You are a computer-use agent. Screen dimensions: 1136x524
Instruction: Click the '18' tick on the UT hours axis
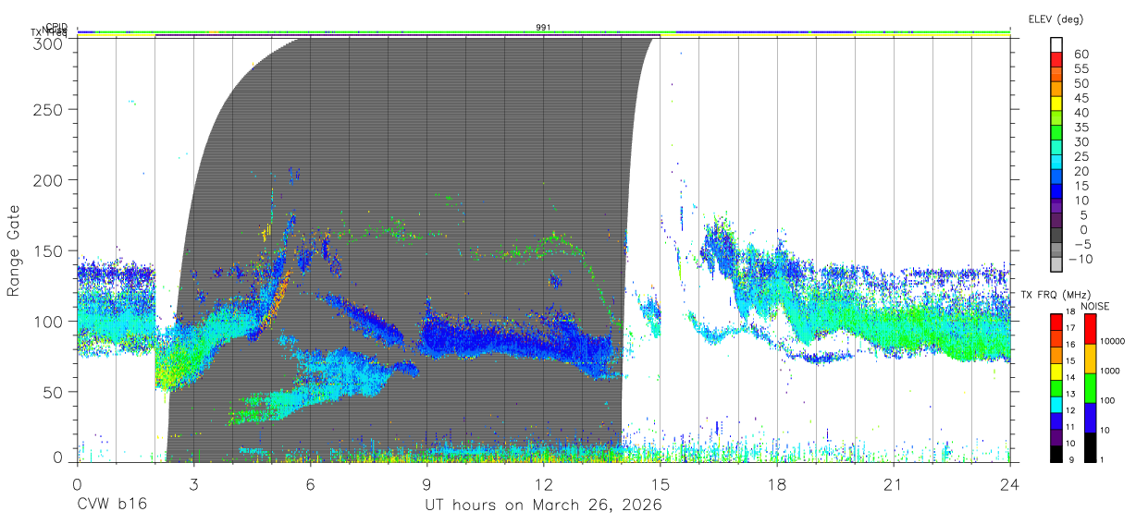776,483
